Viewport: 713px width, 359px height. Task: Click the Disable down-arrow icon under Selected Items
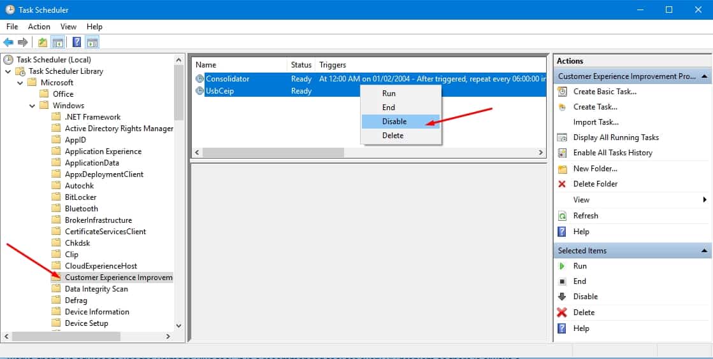[562, 297]
